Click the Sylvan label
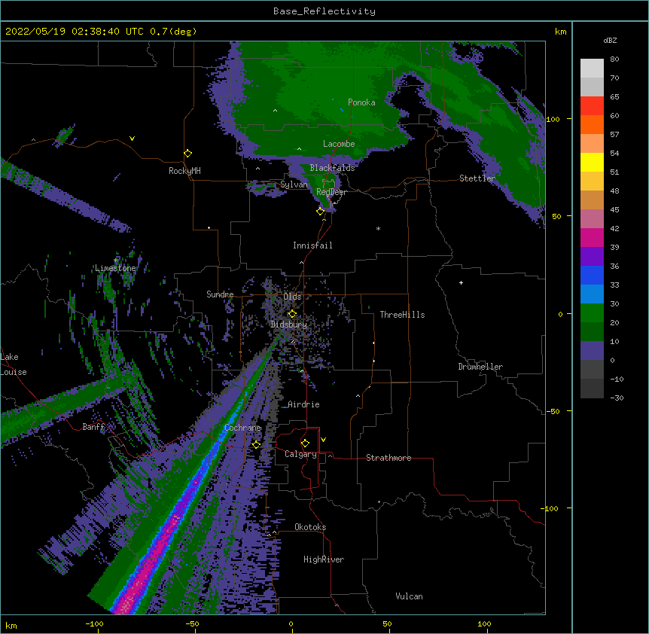This screenshot has height=634, width=649. coord(294,184)
